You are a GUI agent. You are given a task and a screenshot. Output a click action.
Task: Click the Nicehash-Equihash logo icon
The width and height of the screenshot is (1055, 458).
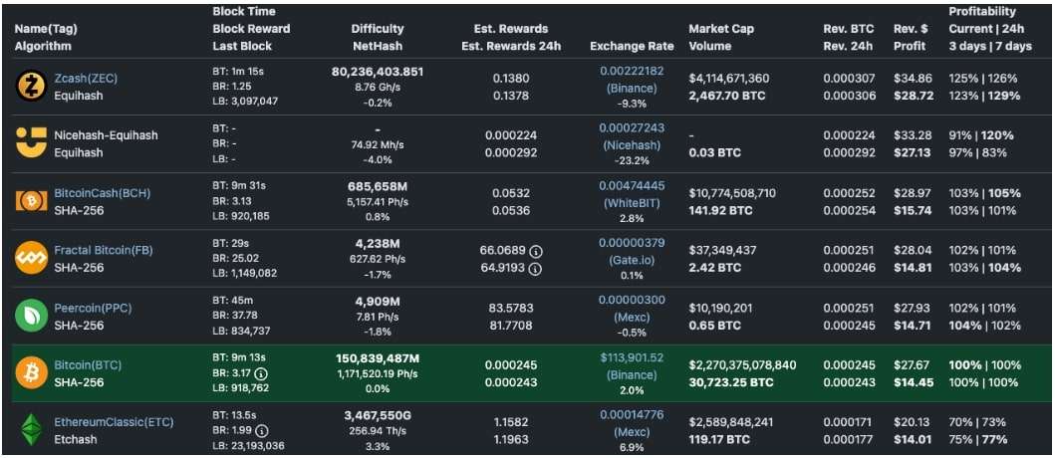pos(32,143)
